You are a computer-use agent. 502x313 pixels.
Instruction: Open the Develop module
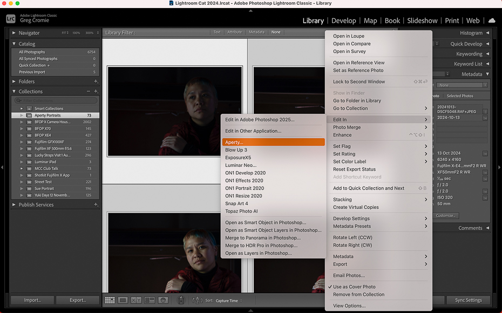(343, 21)
